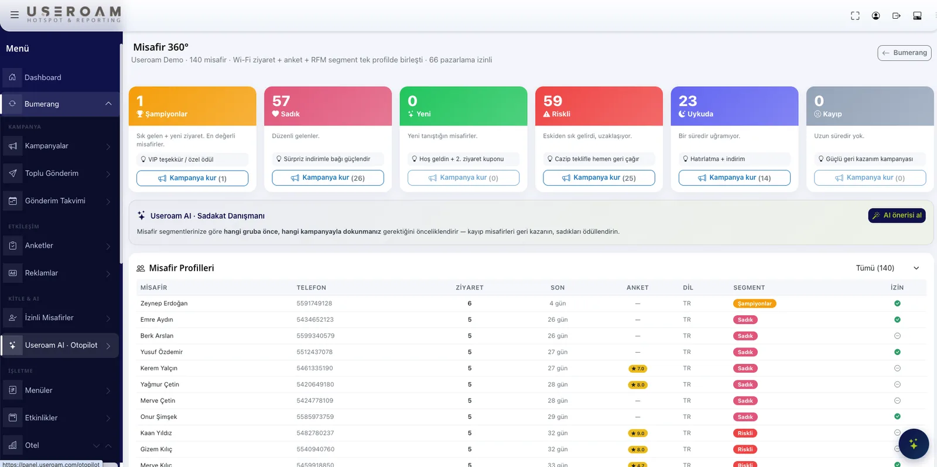
Task: Expand the Gönderim Takvimi submenu chevron
Action: pyautogui.click(x=108, y=202)
